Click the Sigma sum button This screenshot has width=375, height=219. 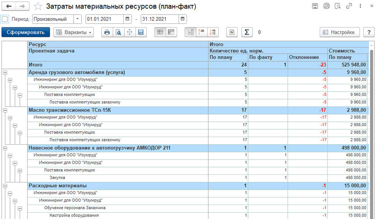(247, 32)
